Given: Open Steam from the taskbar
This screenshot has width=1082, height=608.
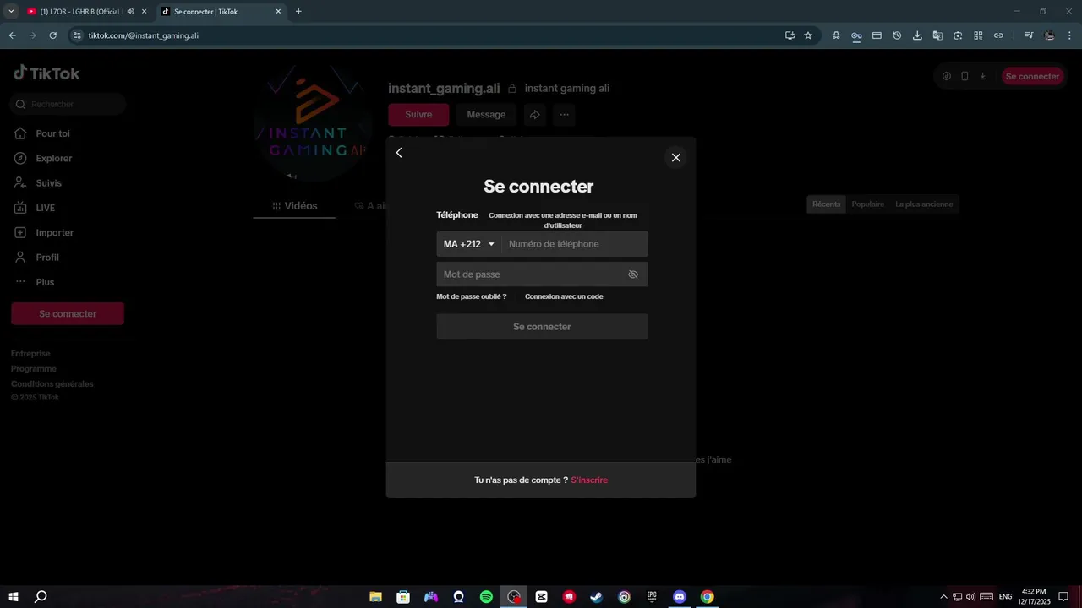Looking at the screenshot, I should coord(597,597).
